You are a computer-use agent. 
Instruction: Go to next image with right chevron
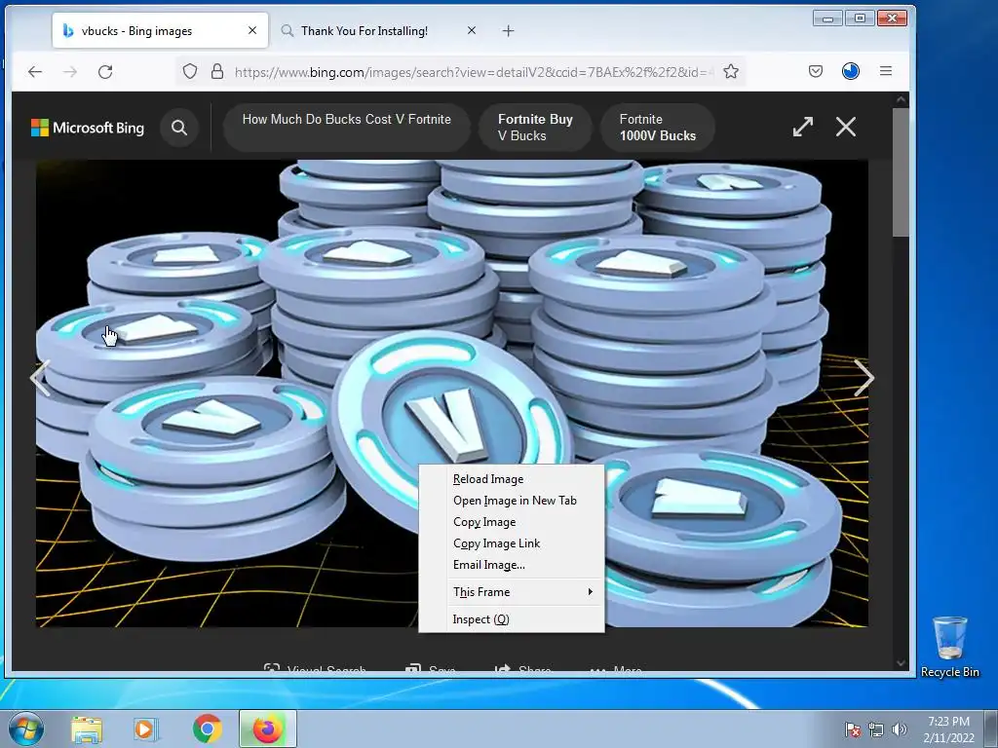click(x=864, y=378)
